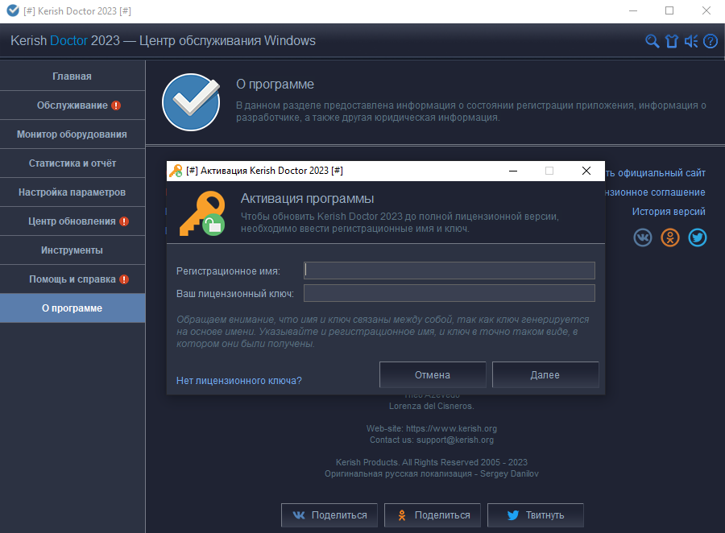This screenshot has height=533, width=725.
Task: Go to Обслуживание sidebar section
Action: pos(72,105)
